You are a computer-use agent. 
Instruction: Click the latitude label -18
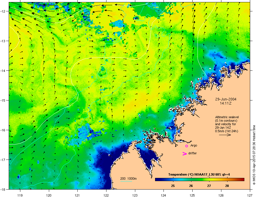(3, 189)
